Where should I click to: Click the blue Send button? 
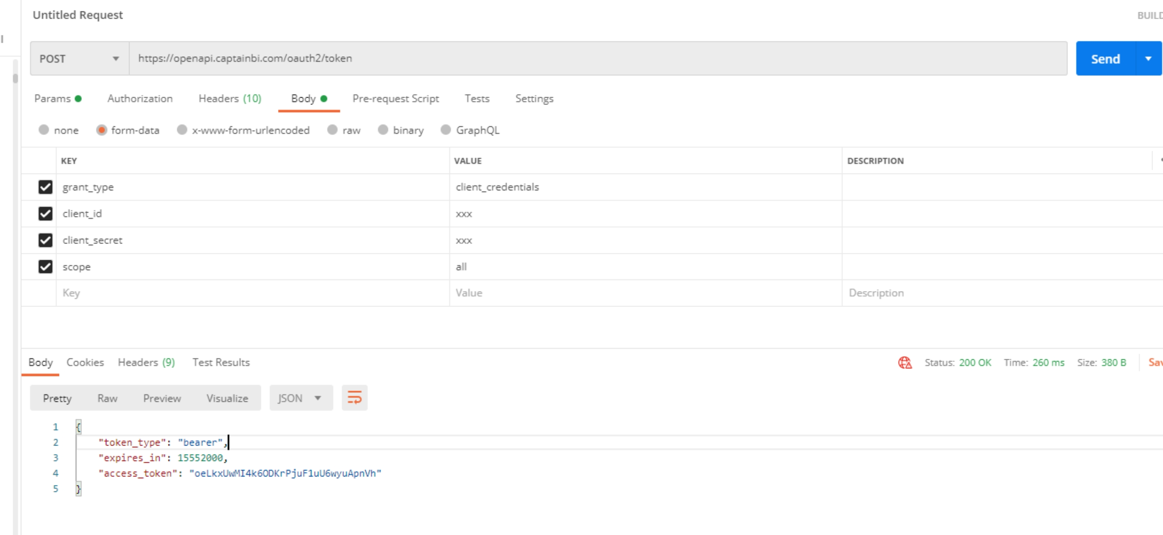(x=1105, y=59)
